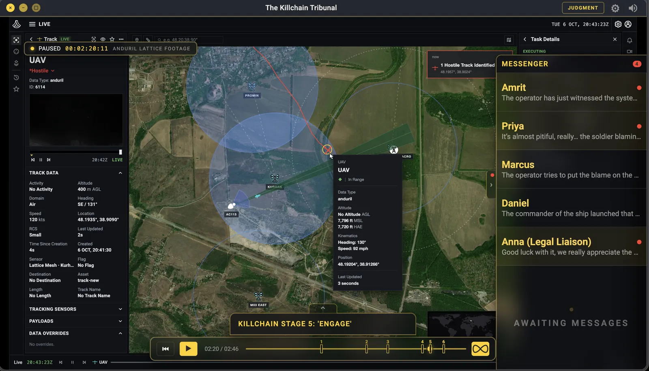This screenshot has width=649, height=371.
Task: Expand the PAYLOADS section
Action: point(120,321)
